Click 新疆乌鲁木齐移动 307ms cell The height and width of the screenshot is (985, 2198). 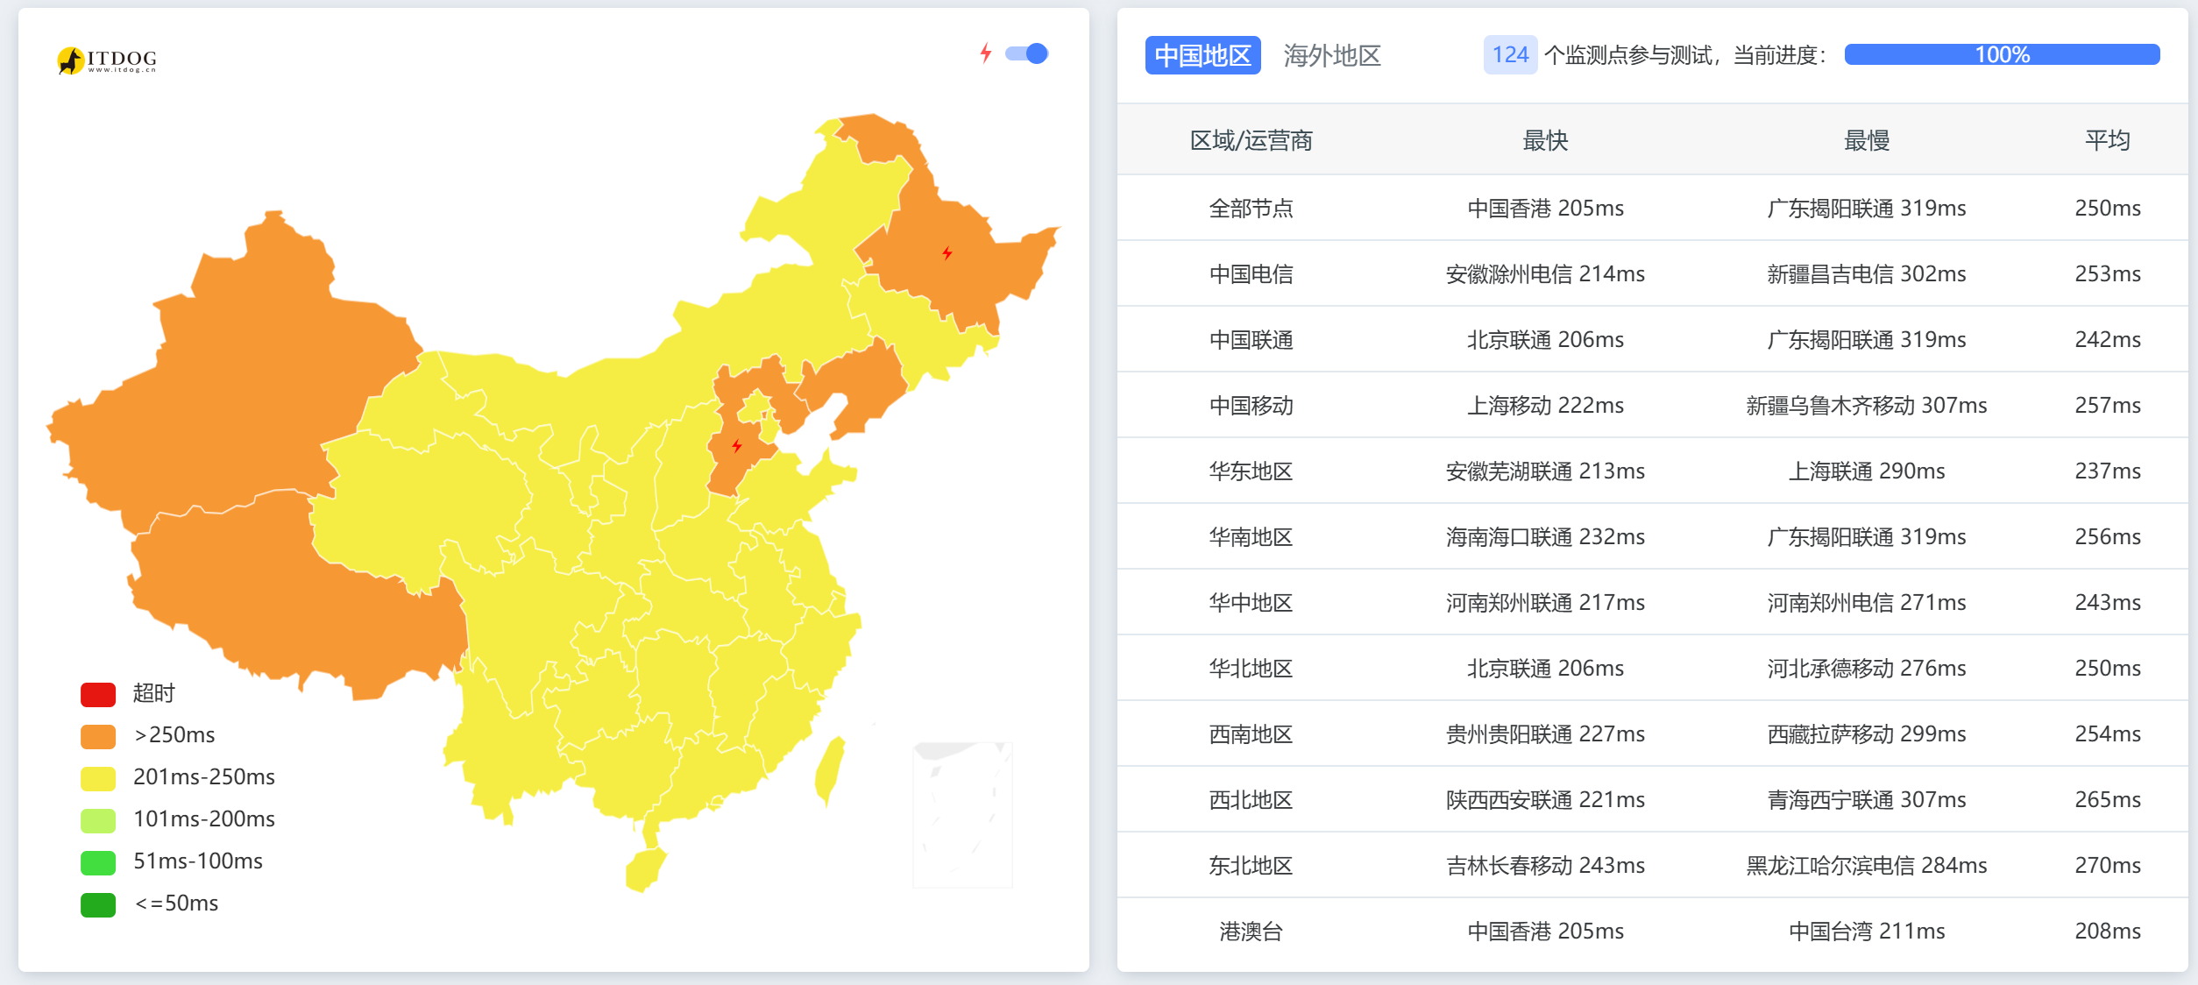[1867, 405]
